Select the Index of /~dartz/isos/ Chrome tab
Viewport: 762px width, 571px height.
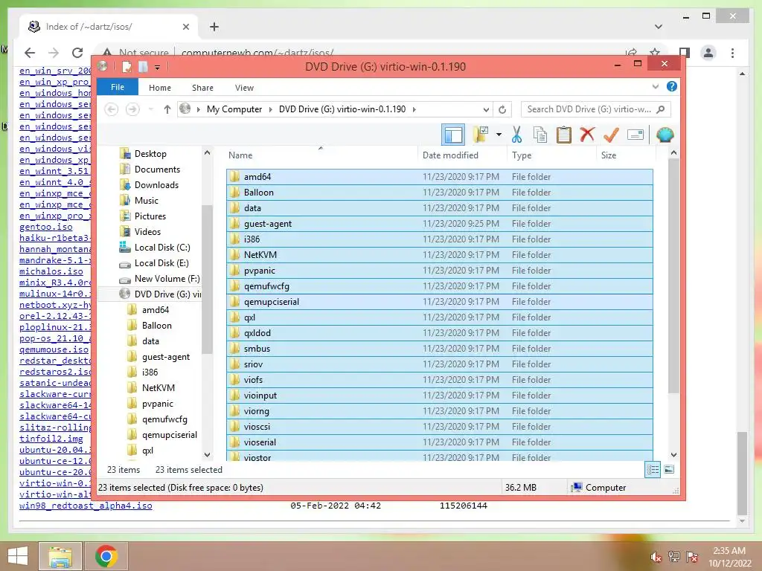click(108, 27)
